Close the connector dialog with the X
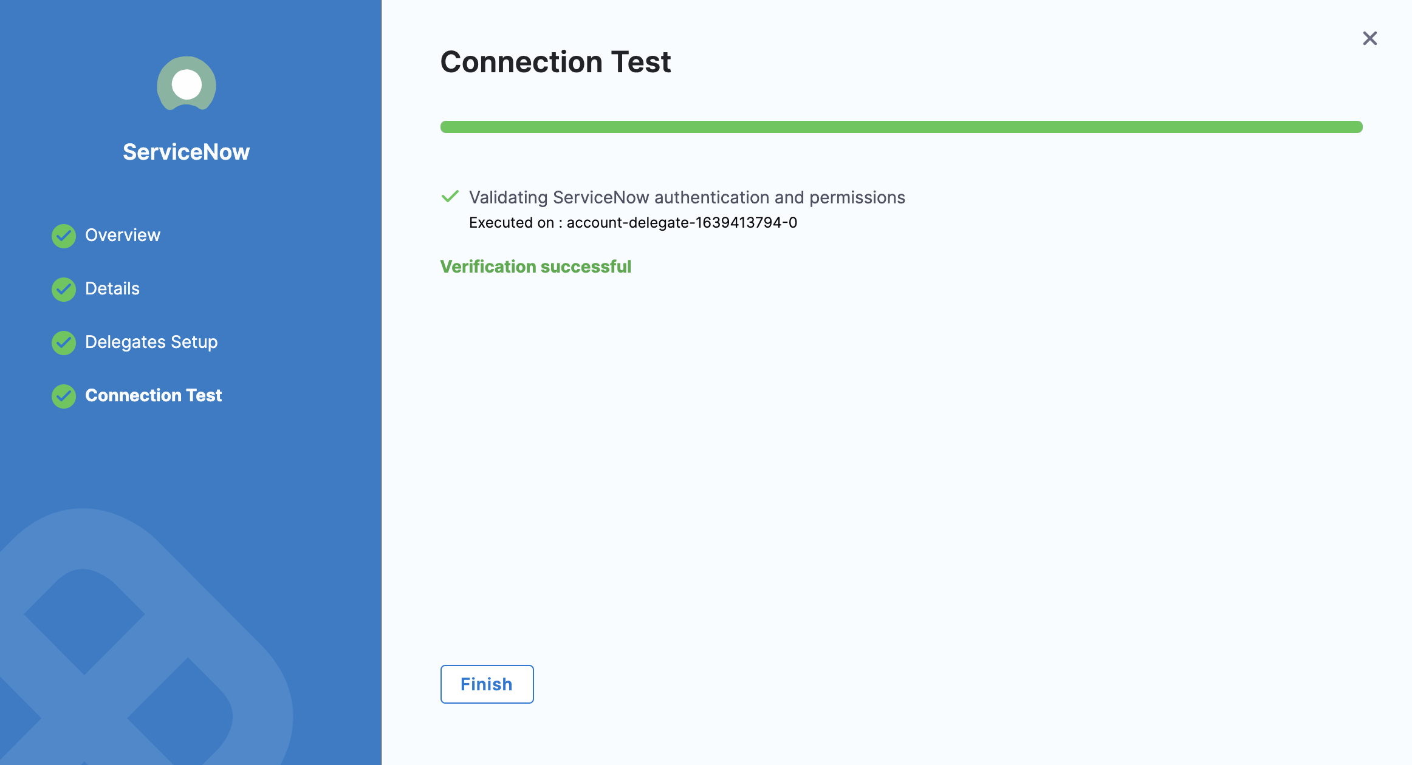Viewport: 1412px width, 765px height. pos(1369,38)
